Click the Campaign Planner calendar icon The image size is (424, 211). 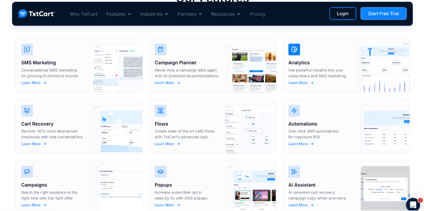[x=160, y=49]
